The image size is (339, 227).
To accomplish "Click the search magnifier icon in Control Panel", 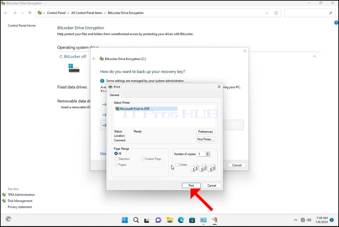I will pyautogui.click(x=330, y=13).
